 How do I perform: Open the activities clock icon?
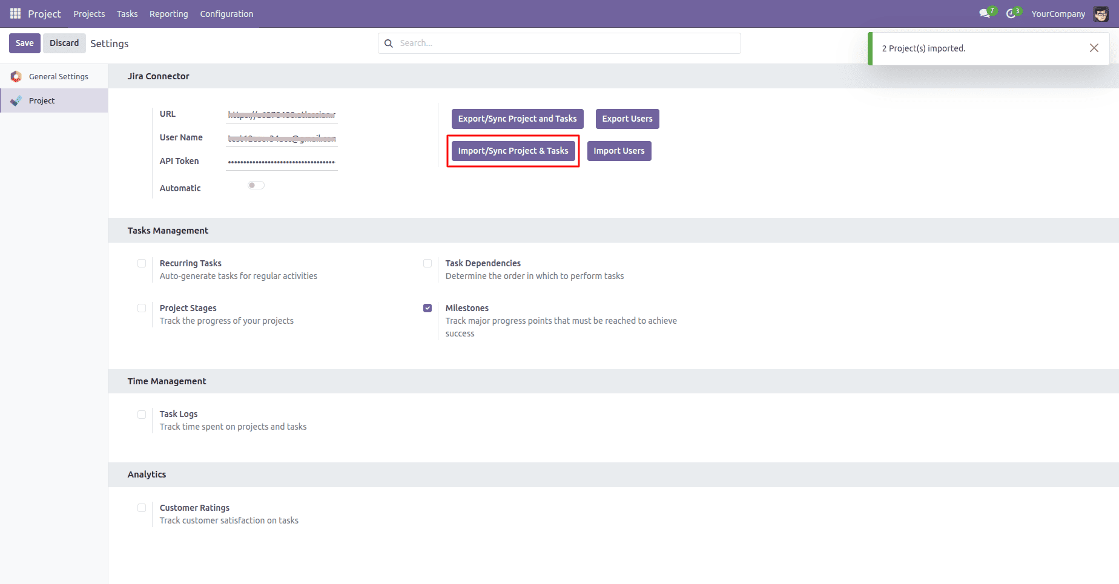click(1011, 13)
